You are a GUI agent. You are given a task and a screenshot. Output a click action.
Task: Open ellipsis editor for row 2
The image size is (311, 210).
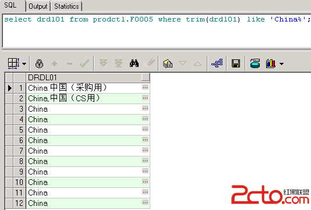[x=145, y=98]
